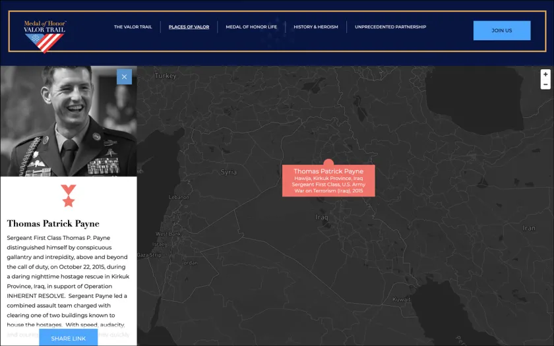Screen dimensions: 554x346
Task: Click 'Hawija, Kirkuk Province, Iraq' popup text
Action: click(x=328, y=179)
